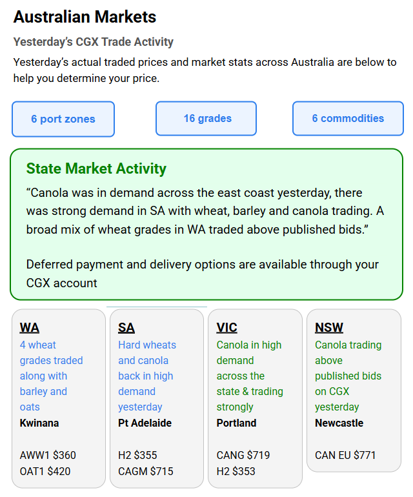Visit the NSW state heading link
Viewport: 413px width, 497px height.
click(x=329, y=327)
